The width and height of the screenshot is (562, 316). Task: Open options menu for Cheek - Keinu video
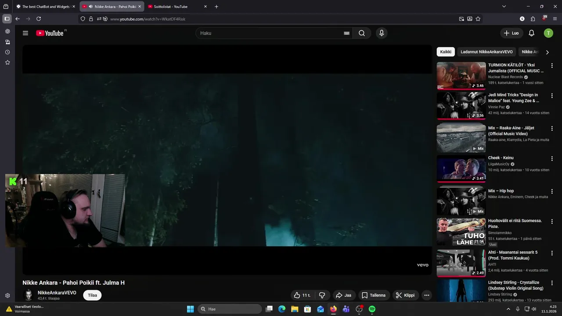552,158
